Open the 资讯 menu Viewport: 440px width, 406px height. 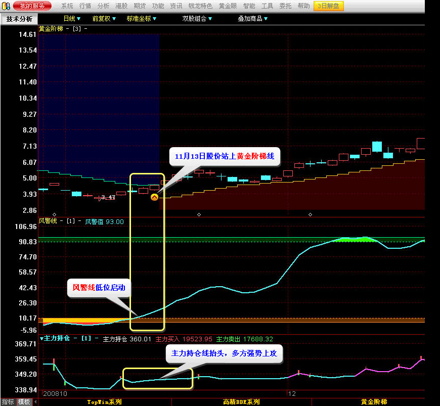click(176, 6)
